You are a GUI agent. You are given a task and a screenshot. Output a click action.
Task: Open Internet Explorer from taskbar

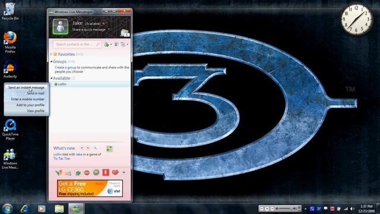point(25,209)
